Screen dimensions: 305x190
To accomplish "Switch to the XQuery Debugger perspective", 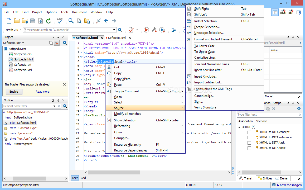I will tap(291, 12).
